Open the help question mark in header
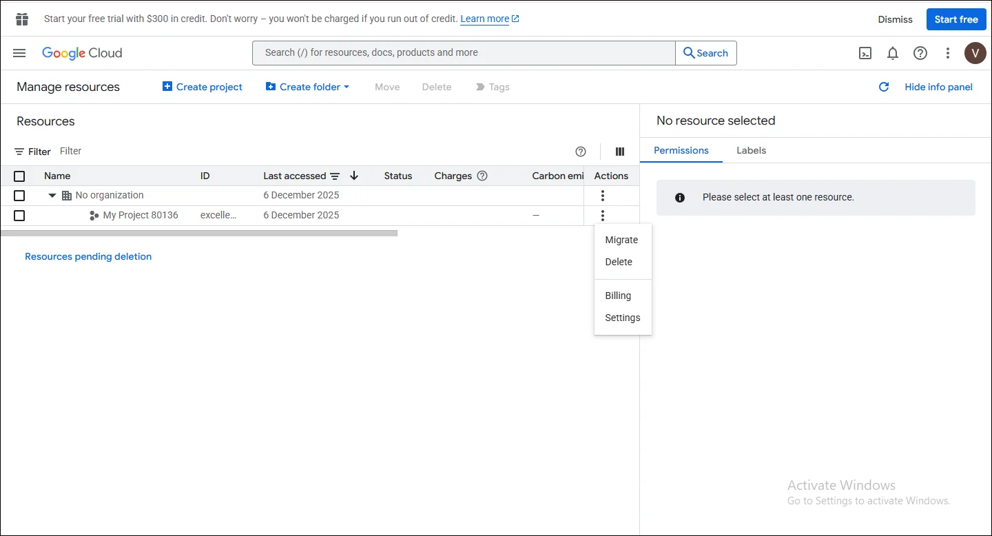The image size is (992, 536). 920,53
